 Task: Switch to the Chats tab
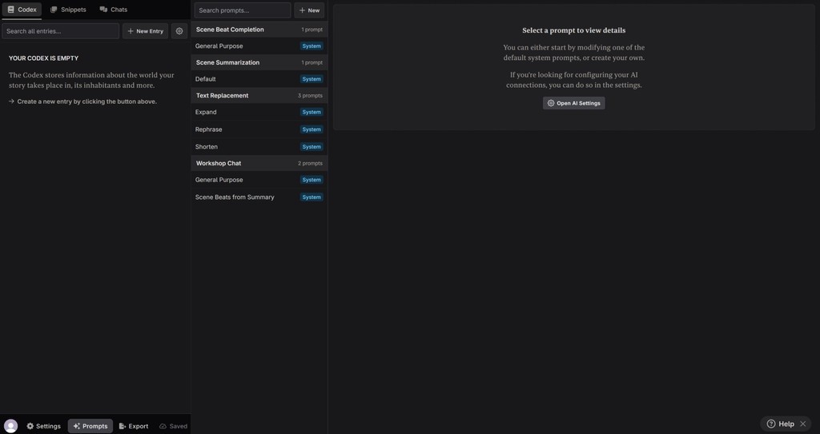114,10
